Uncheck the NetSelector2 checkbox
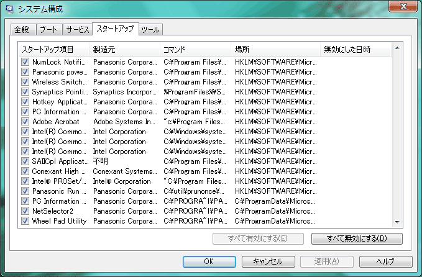The height and width of the screenshot is (277, 422). (25, 211)
